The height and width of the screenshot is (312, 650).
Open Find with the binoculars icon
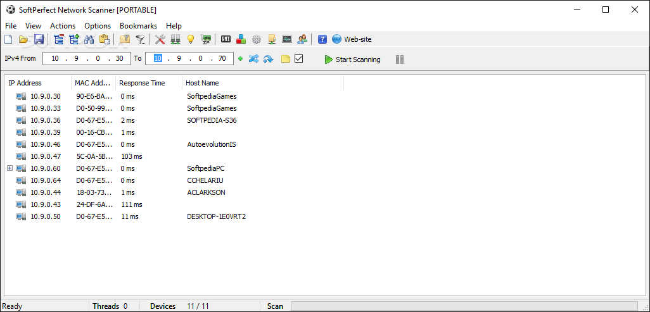click(x=89, y=39)
